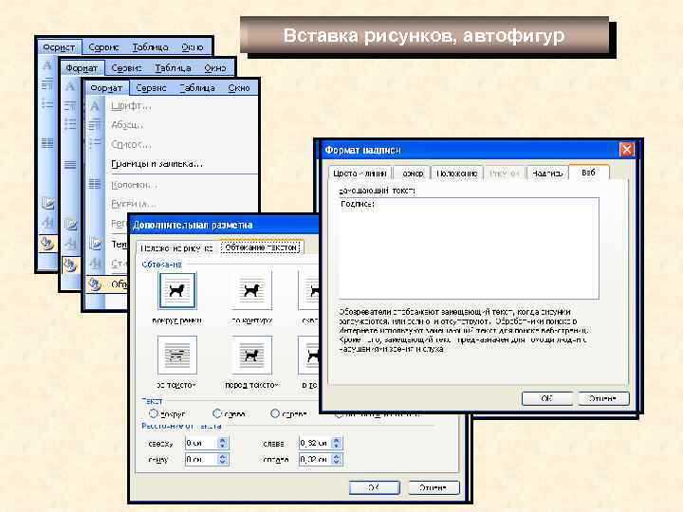Click the theme icon in middle Format menu

pos(70,224)
